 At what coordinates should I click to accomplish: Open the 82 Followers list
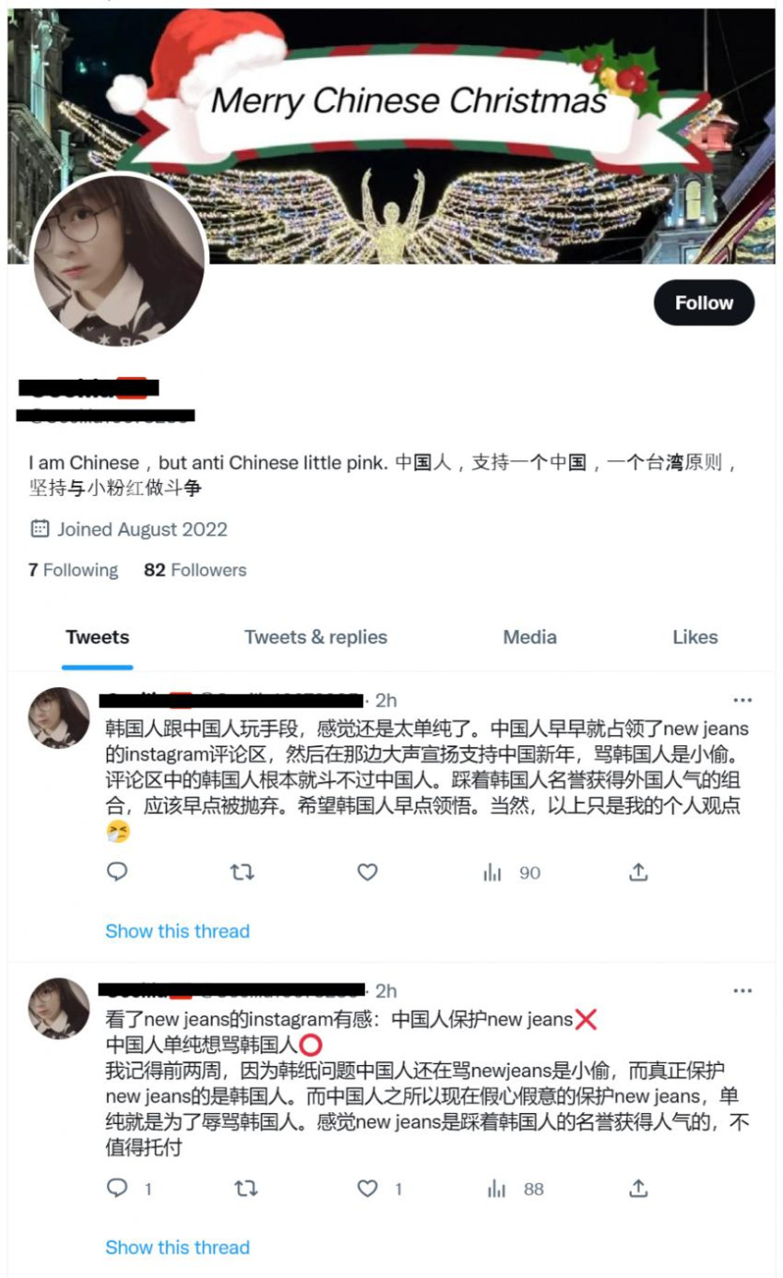pos(195,570)
